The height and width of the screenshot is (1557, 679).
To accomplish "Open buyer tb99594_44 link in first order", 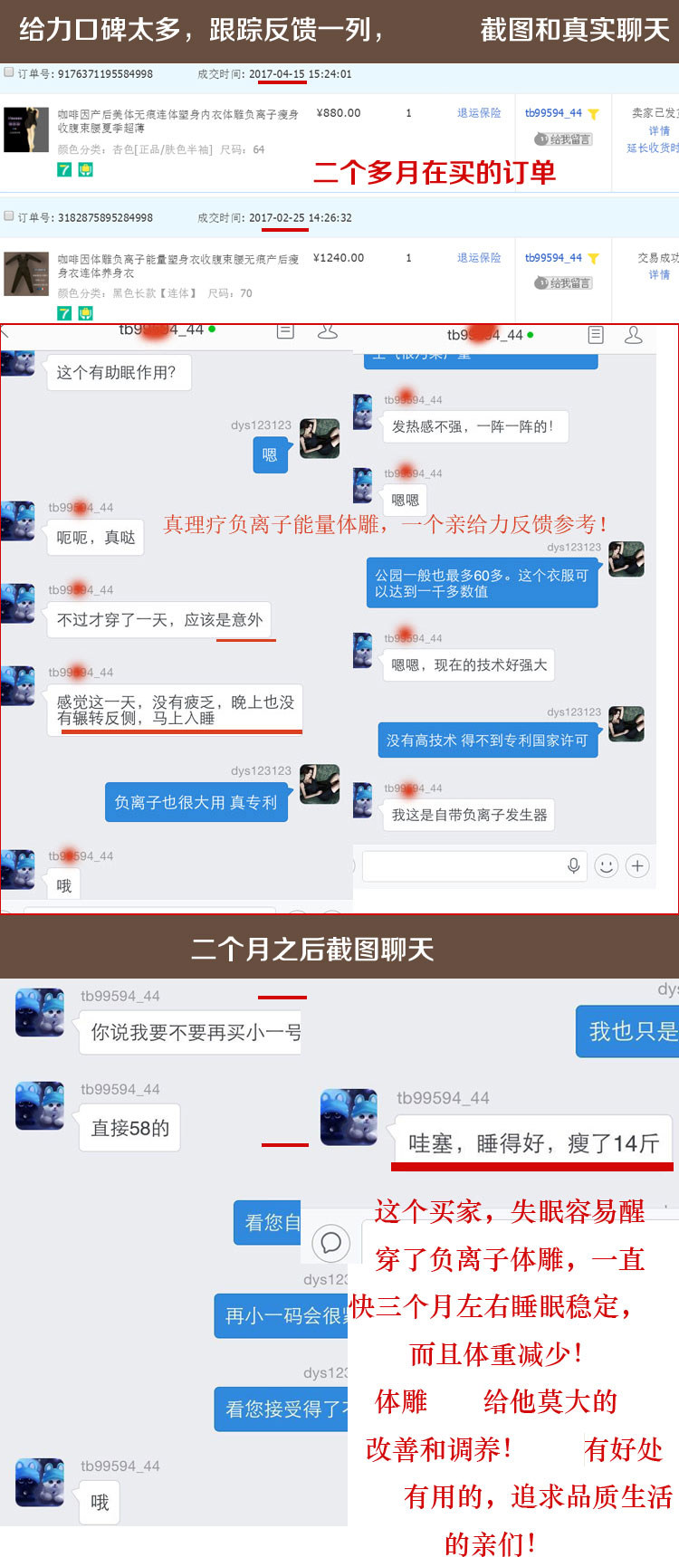I will 553,113.
